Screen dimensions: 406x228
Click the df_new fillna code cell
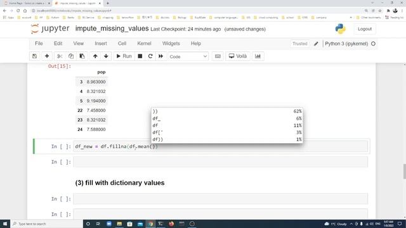tap(220, 146)
